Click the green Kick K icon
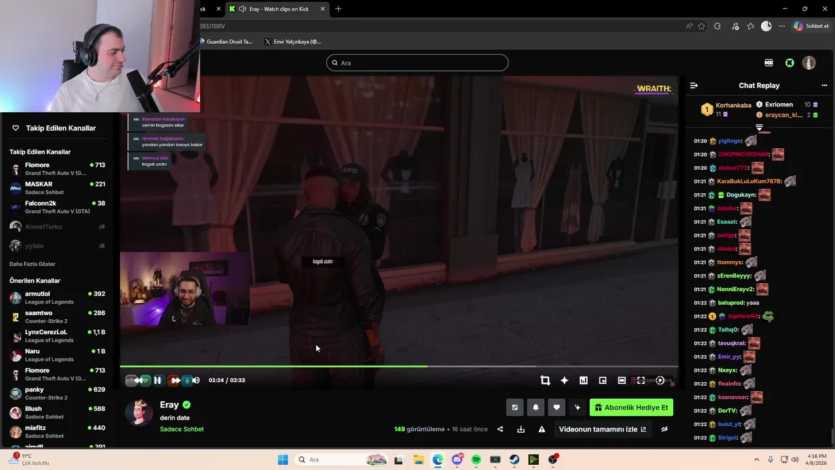This screenshot has height=470, width=835. [790, 63]
